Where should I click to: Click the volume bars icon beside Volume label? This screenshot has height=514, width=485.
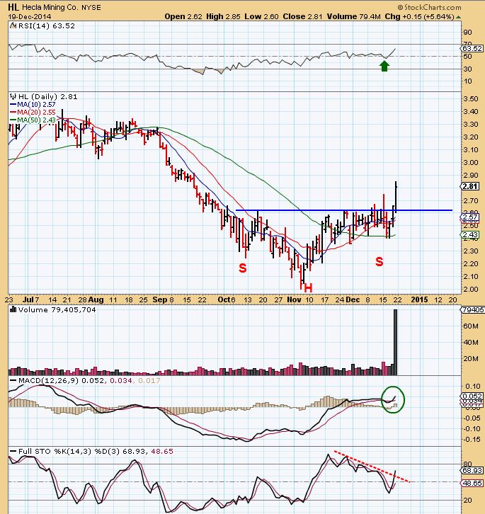(x=13, y=309)
